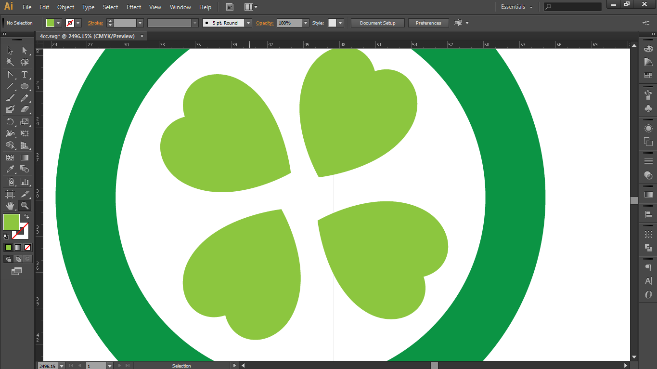
Task: Select the Pen tool
Action: point(10,75)
